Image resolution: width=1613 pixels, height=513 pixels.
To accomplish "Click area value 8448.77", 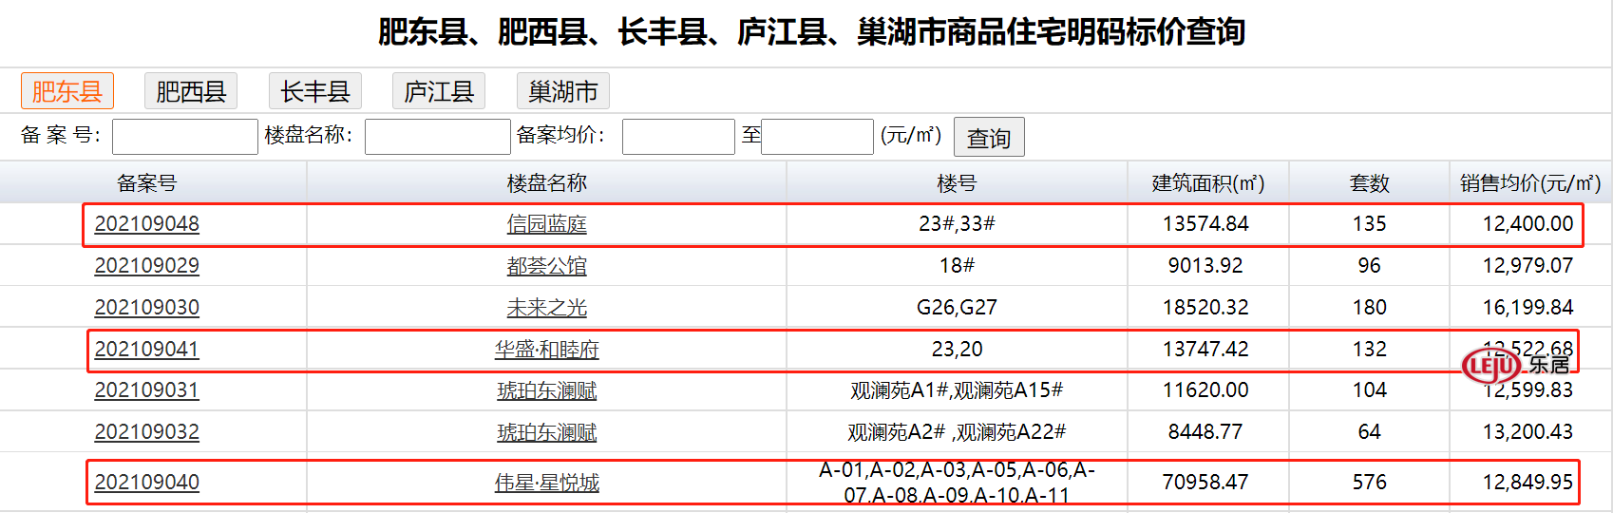I will point(1205,432).
